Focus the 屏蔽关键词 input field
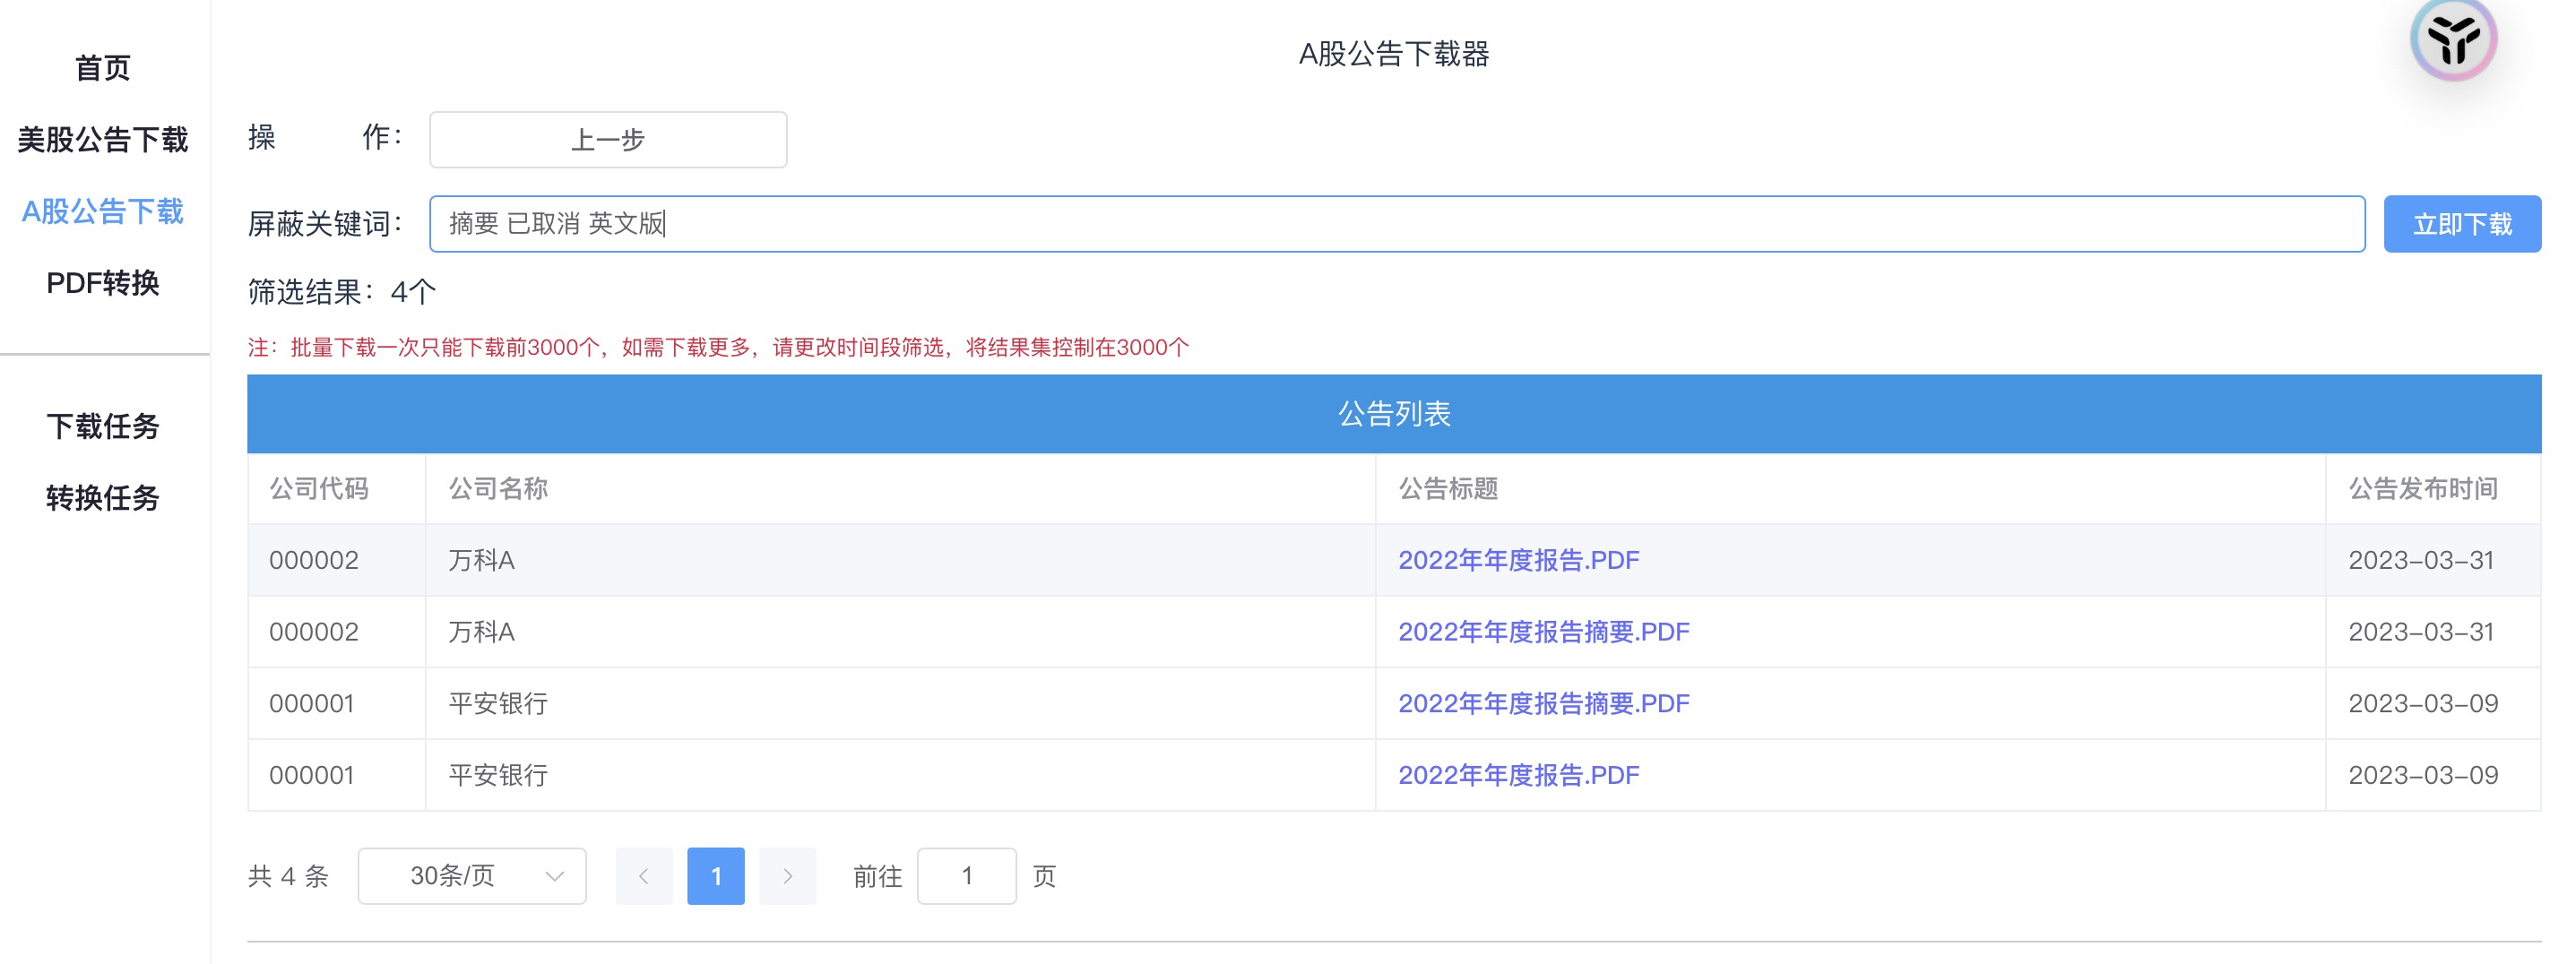The image size is (2576, 964). pos(1396,224)
